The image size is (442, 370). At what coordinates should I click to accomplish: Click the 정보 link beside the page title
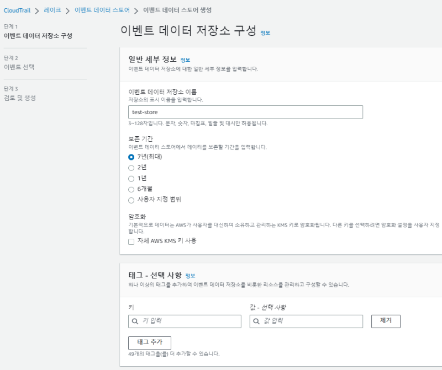(x=265, y=33)
